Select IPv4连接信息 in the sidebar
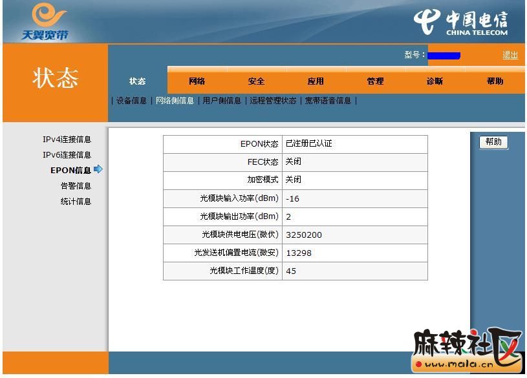The image size is (527, 378). [67, 140]
